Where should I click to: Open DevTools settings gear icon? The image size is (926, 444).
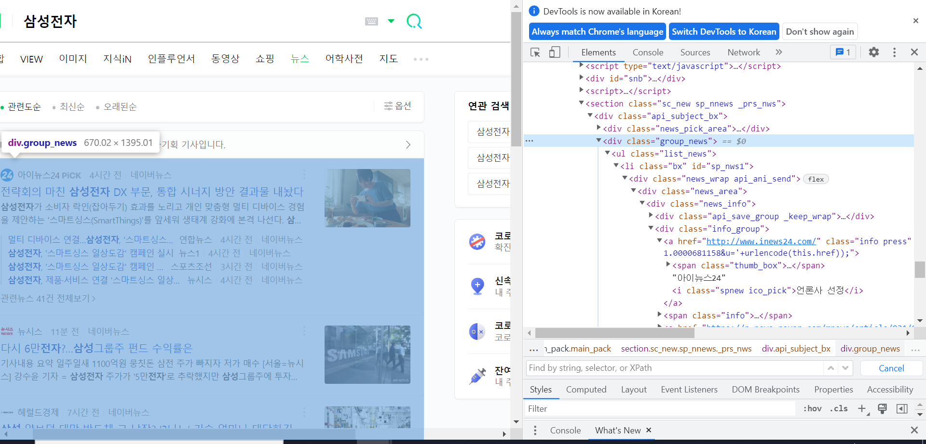[874, 52]
